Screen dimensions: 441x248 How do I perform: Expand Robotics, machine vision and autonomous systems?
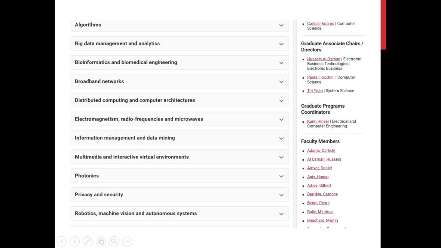(x=281, y=214)
